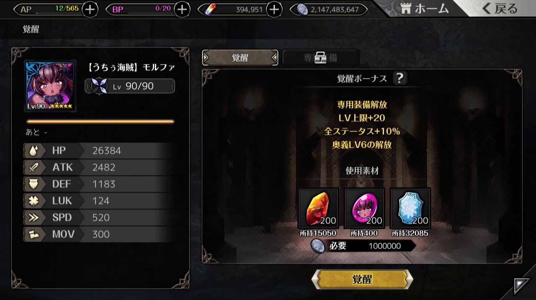The image size is (536, 300).
Task: Open the 覚醒ボーナス question mark help
Action: (x=399, y=78)
